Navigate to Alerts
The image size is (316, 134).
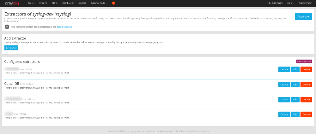[x=55, y=3]
